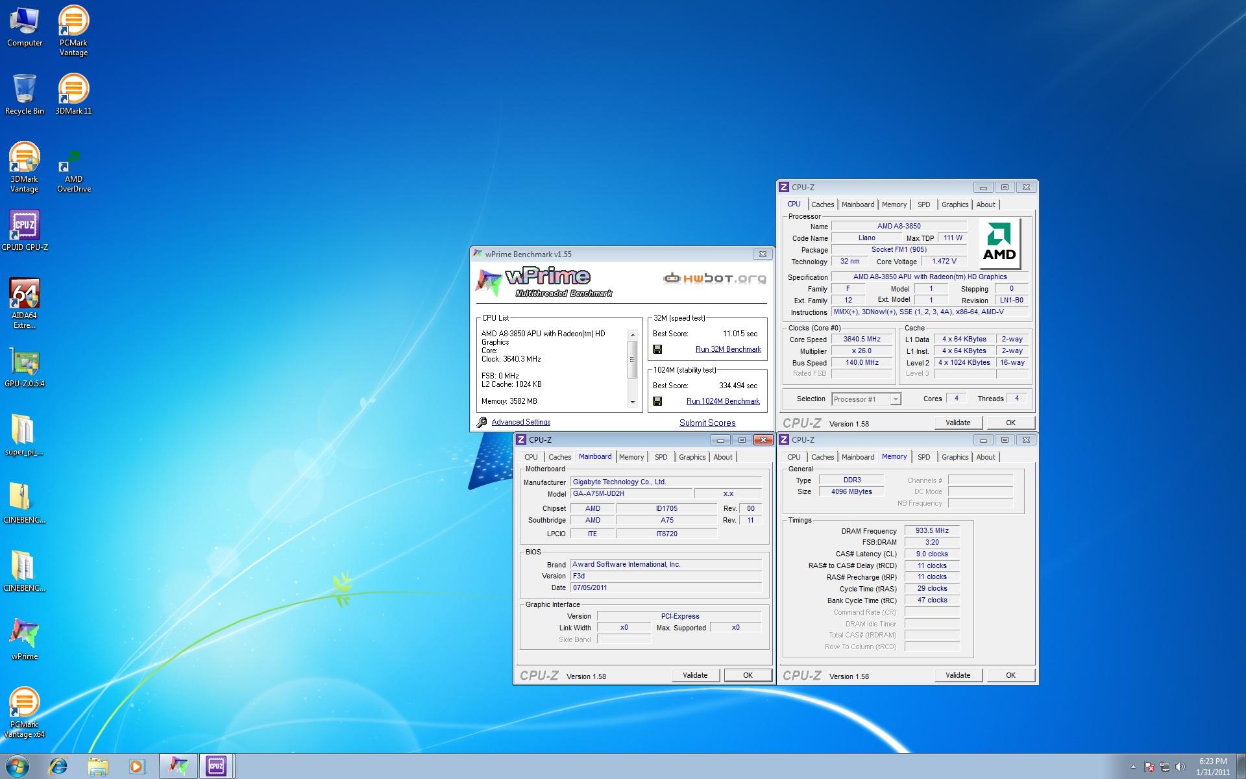Open the Windows Start menu
This screenshot has height=779, width=1246.
18,766
